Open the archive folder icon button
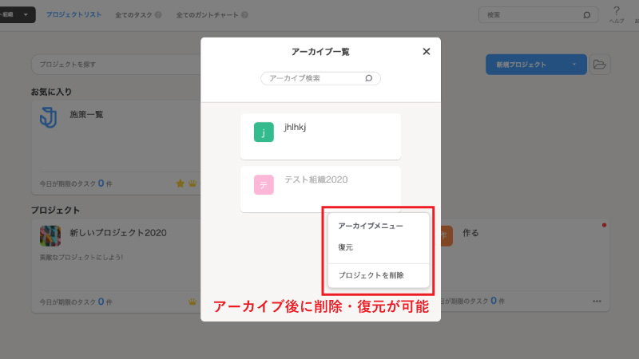 pos(600,65)
